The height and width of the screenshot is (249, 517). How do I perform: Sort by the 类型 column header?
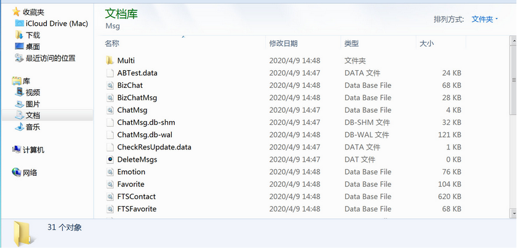point(351,43)
